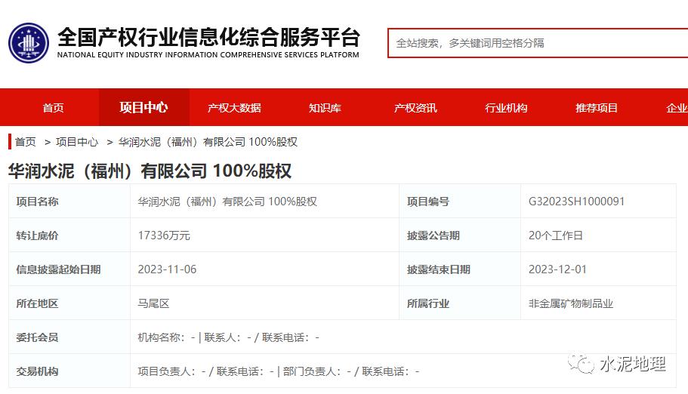Open the 首页 navigation tab
This screenshot has width=688, height=394.
pyautogui.click(x=53, y=107)
